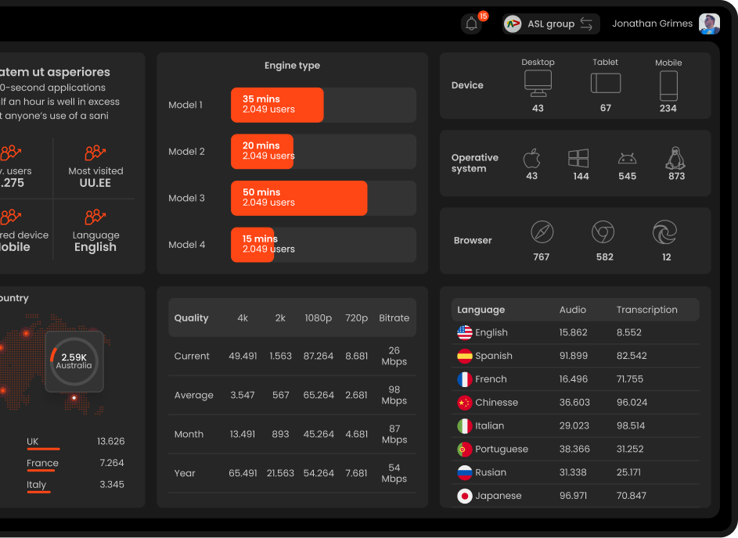This screenshot has height=538, width=738.
Task: Select the Mobile device icon showing 234
Action: pos(668,86)
